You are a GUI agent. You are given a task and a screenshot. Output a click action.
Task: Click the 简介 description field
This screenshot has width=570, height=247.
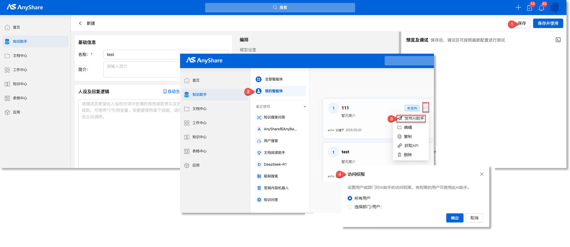coord(142,70)
